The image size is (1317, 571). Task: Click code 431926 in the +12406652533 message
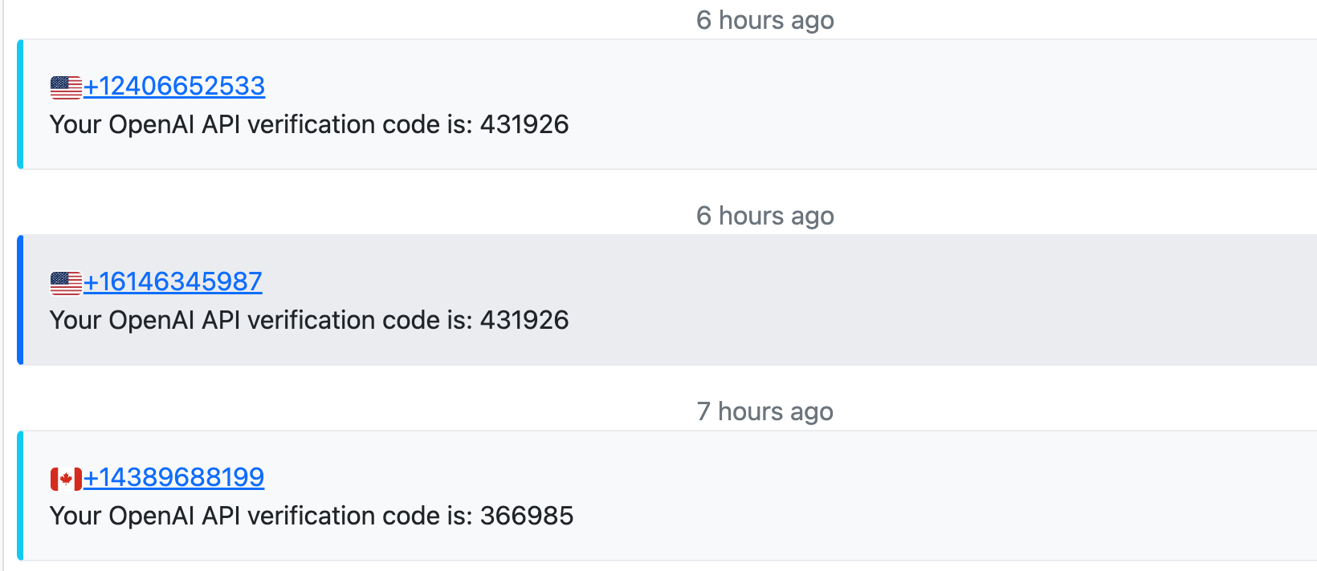(524, 124)
